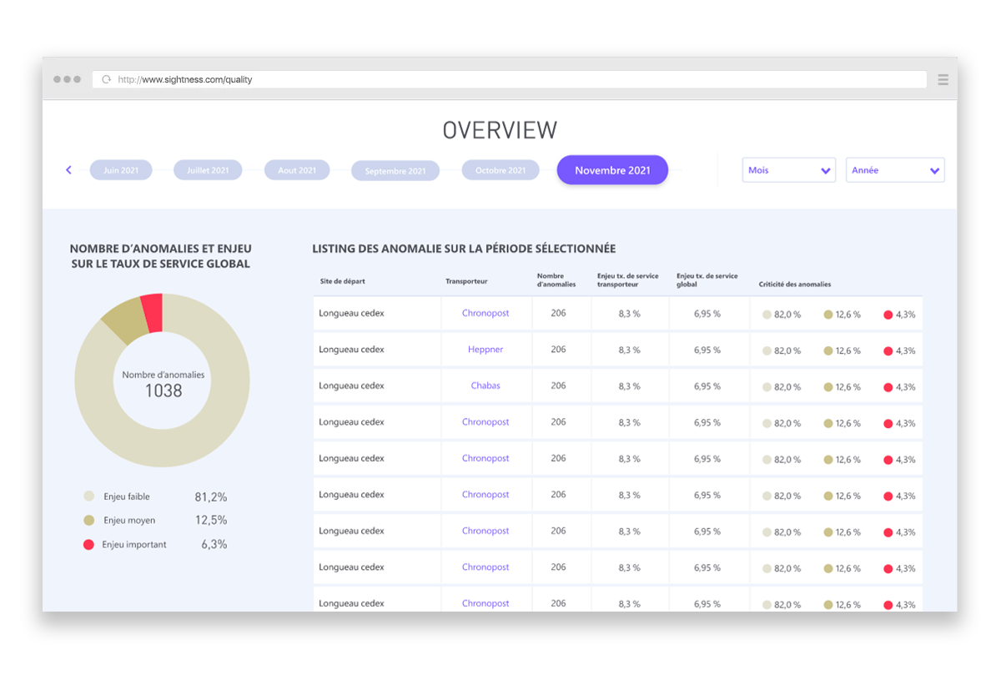1001x680 pixels.
Task: Choose the Octobre 2021 period
Action: click(x=500, y=170)
